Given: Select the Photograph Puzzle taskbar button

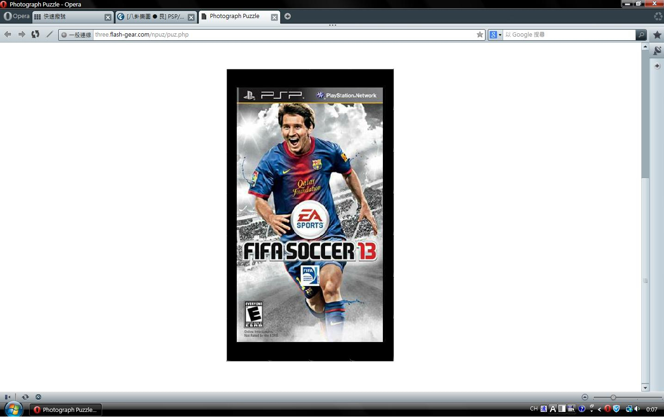Looking at the screenshot, I should [x=66, y=410].
